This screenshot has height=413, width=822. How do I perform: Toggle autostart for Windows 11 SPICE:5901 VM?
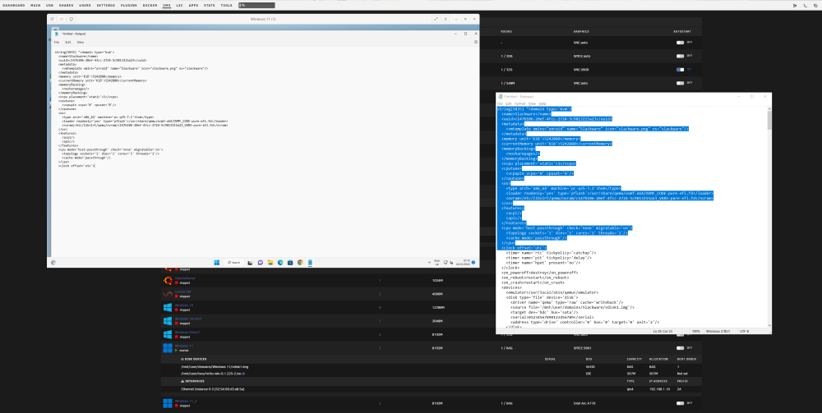coord(680,348)
